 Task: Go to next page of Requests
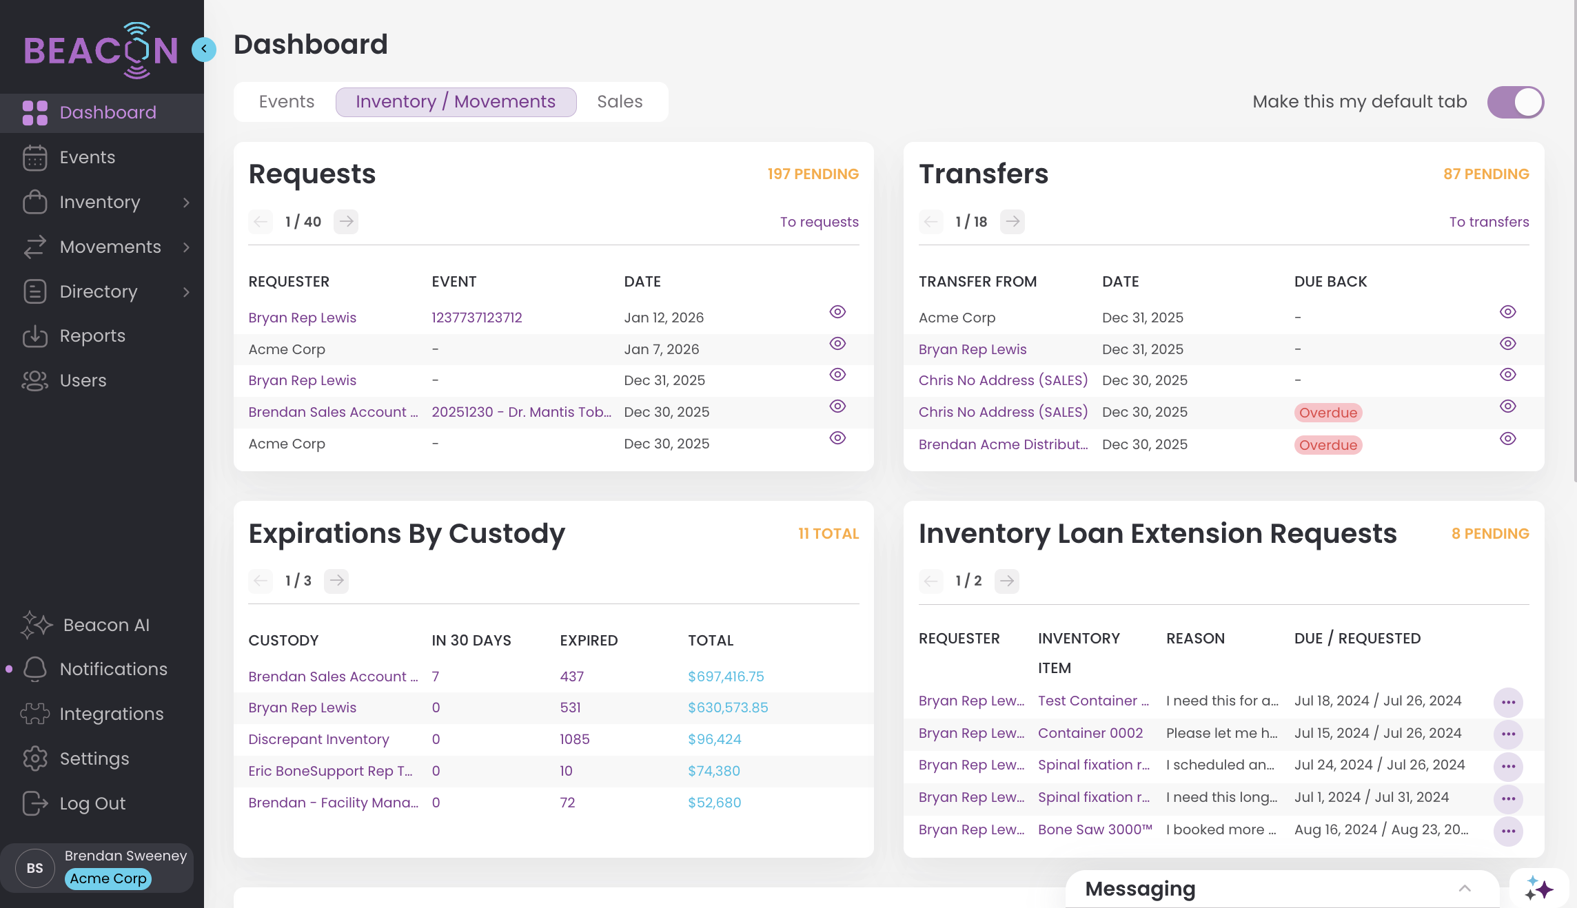[346, 222]
